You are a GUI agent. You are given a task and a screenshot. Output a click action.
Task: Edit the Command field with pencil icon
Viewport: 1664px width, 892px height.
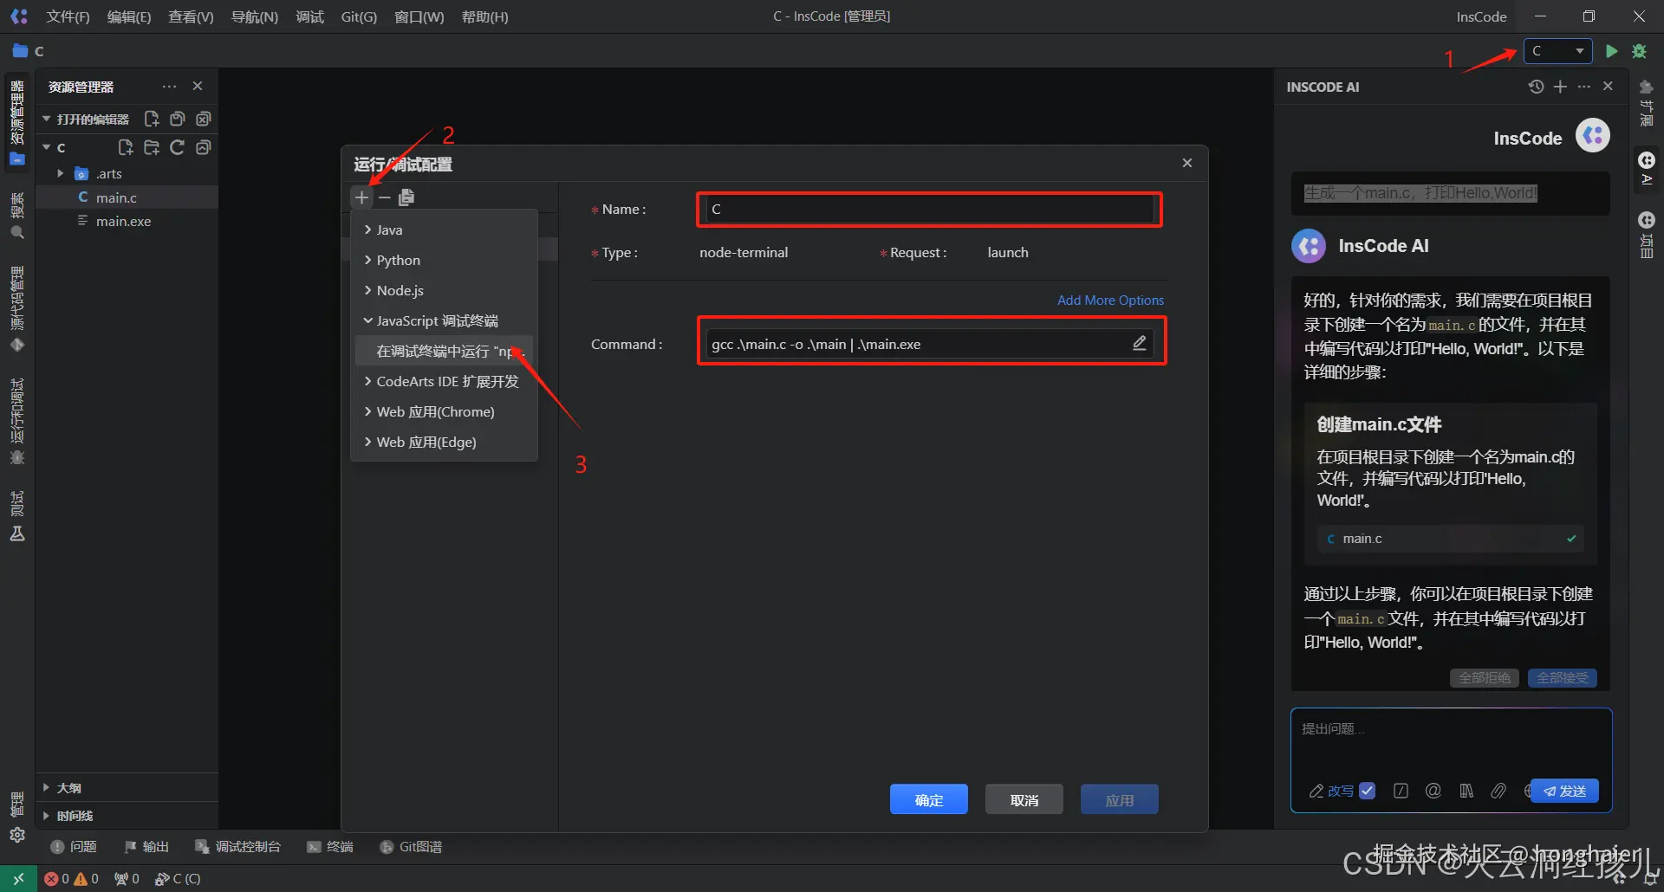click(x=1140, y=344)
